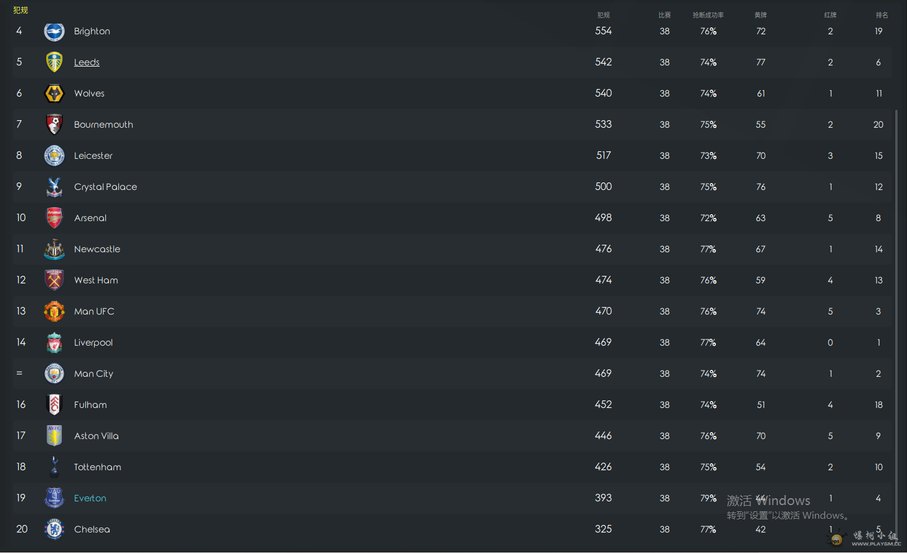
Task: Click the Leeds club crest
Action: click(x=54, y=62)
